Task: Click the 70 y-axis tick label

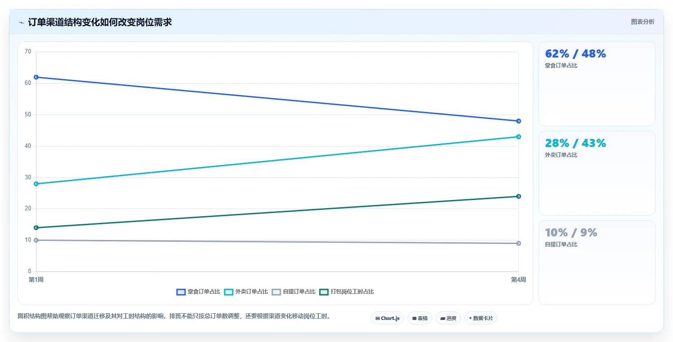Action: click(x=28, y=52)
